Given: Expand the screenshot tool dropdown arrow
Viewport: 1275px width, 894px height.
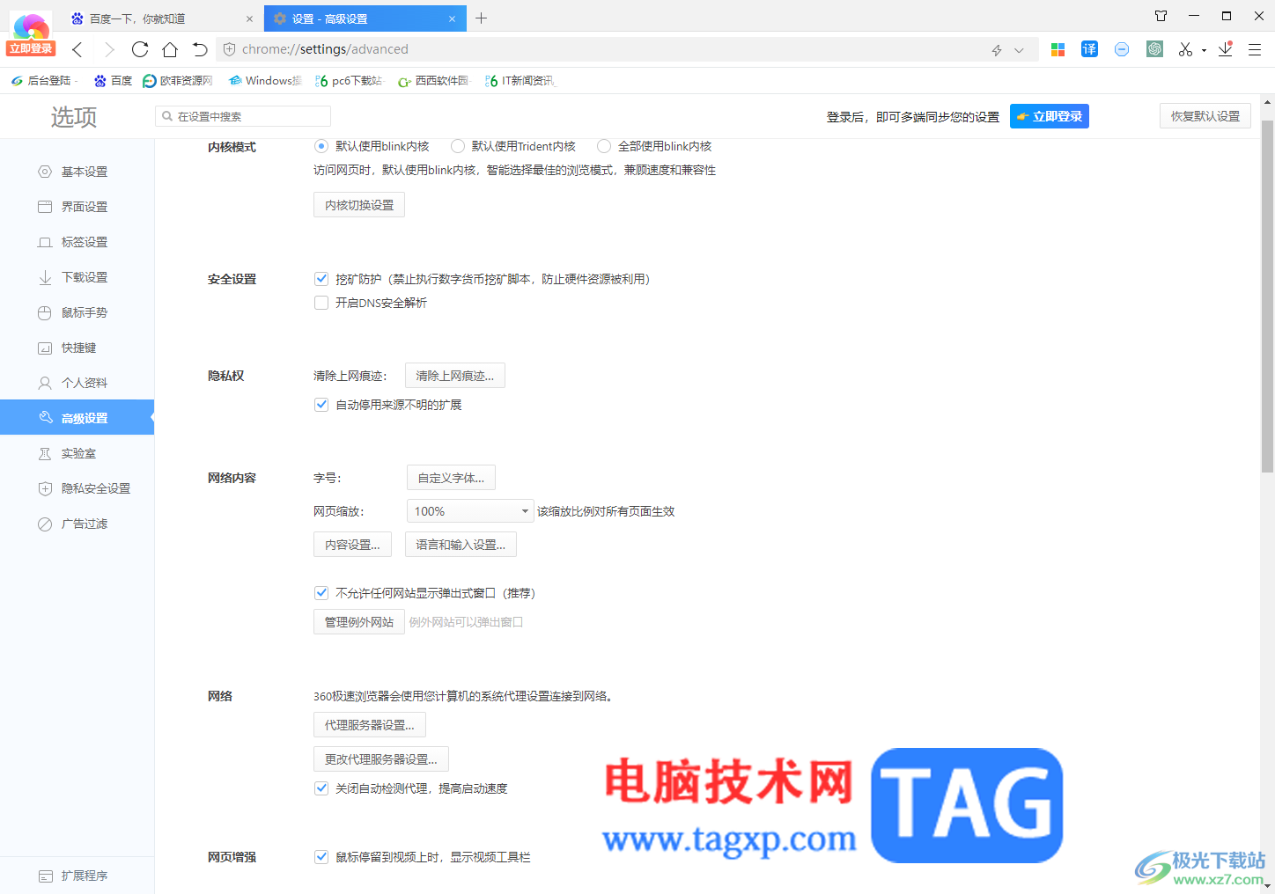Looking at the screenshot, I should (x=1204, y=50).
